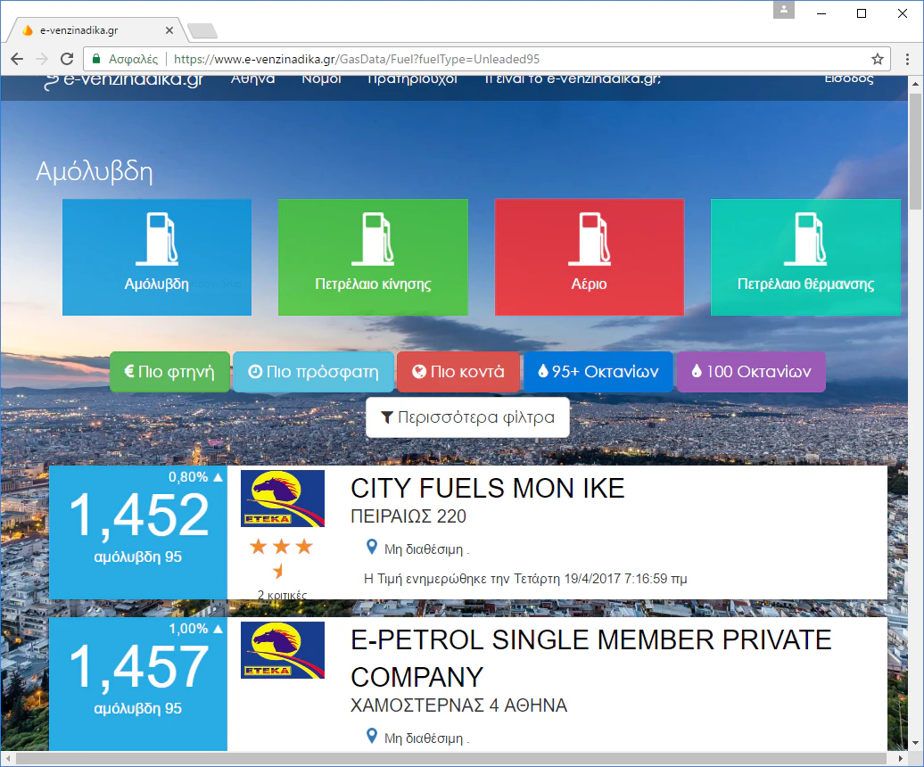Select the red Αέριο fuel tile
The width and height of the screenshot is (924, 767).
coord(590,257)
